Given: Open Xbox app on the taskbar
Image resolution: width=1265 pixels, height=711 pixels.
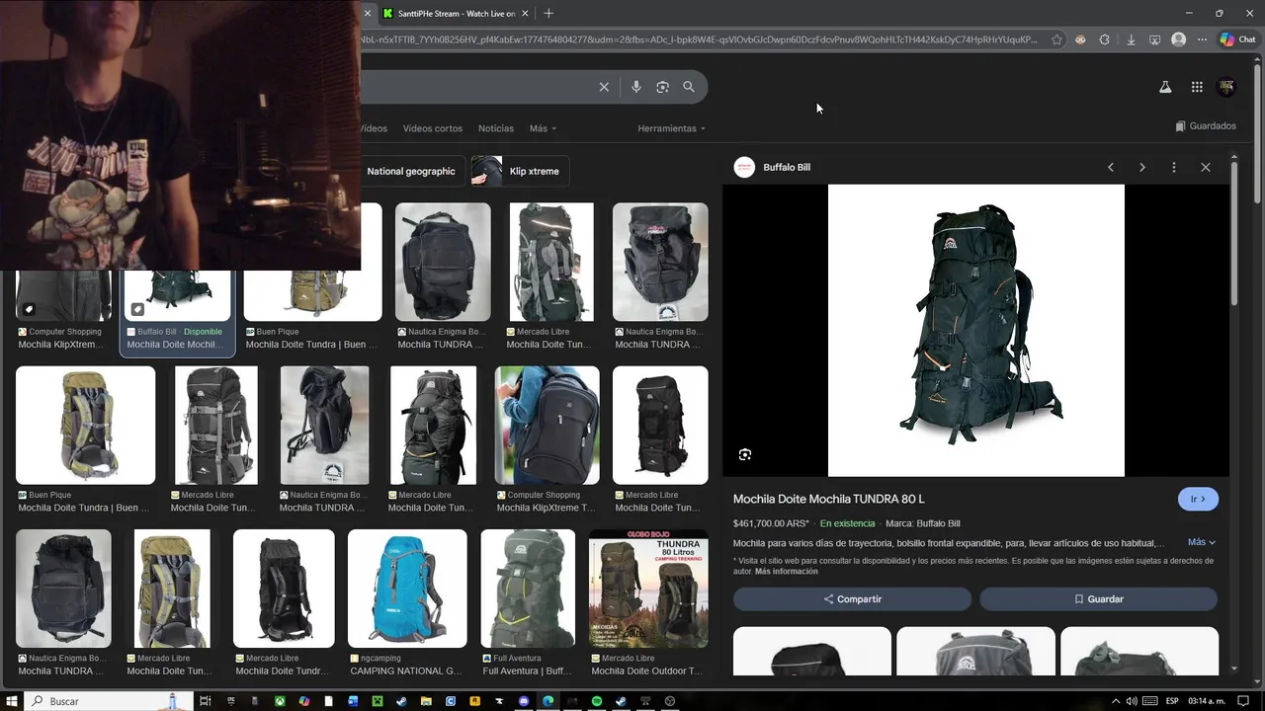Looking at the screenshot, I should 280,701.
